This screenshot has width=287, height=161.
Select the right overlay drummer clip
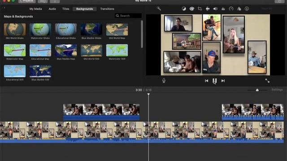click(x=253, y=112)
